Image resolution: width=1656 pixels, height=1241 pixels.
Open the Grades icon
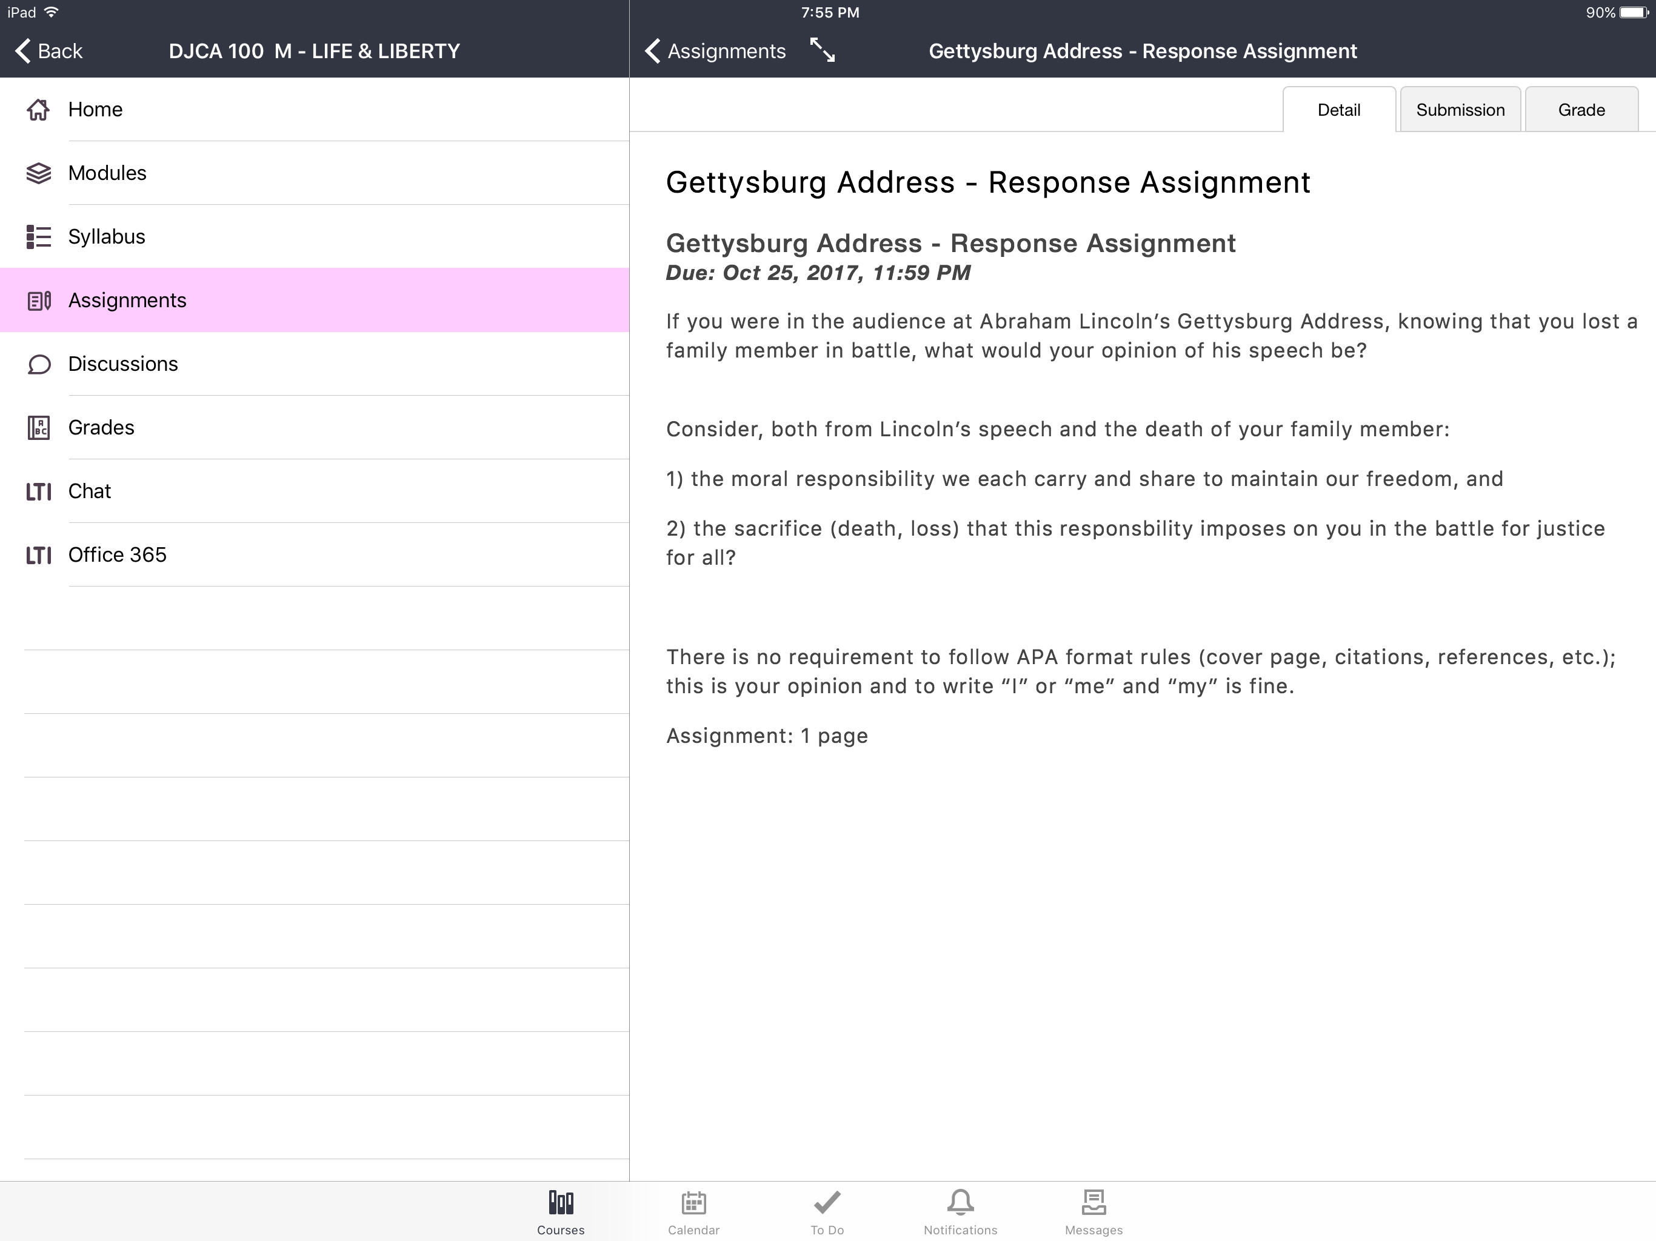point(38,427)
